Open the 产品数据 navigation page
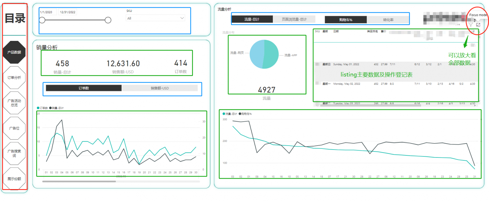489x201 pixels. pos(14,52)
